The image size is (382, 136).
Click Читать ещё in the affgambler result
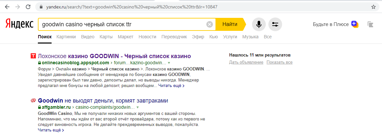point(51,130)
